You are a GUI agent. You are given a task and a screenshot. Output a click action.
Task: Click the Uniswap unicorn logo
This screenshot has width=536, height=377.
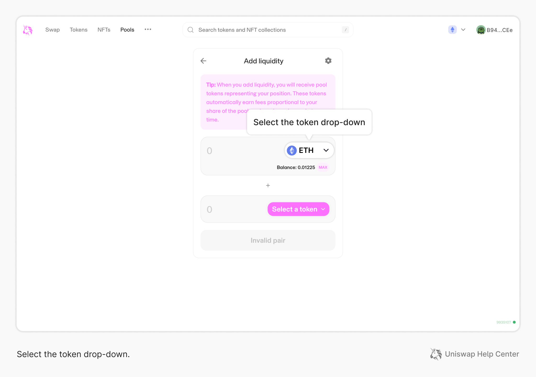coord(27,30)
